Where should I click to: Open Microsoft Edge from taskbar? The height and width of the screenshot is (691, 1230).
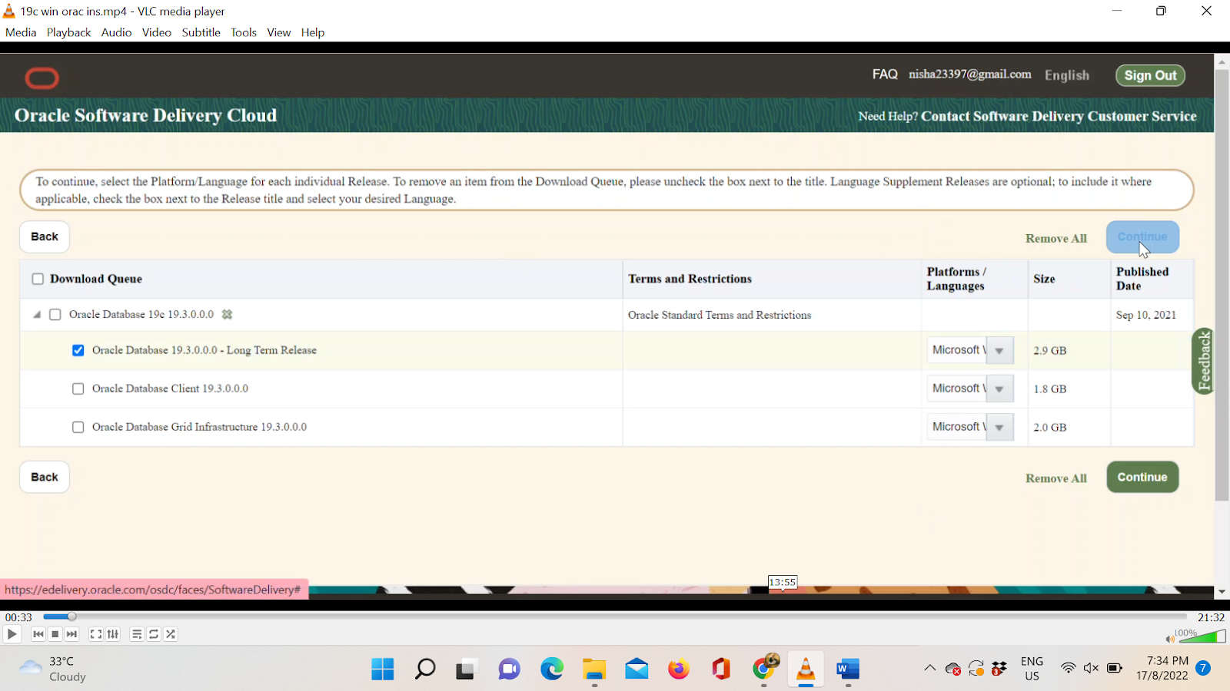point(552,669)
